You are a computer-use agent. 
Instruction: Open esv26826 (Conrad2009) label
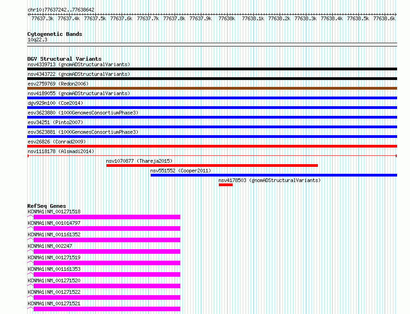(57, 142)
